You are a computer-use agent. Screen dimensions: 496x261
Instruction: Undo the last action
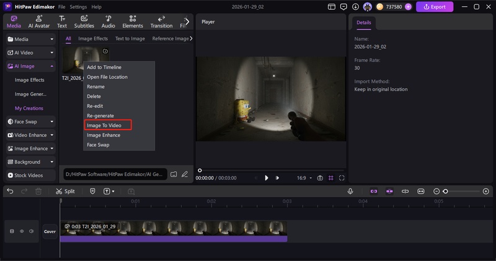click(x=10, y=191)
